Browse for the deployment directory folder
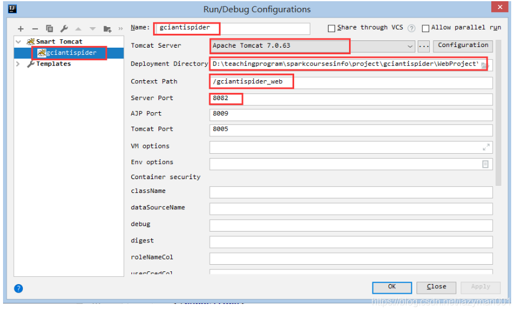 [x=485, y=66]
